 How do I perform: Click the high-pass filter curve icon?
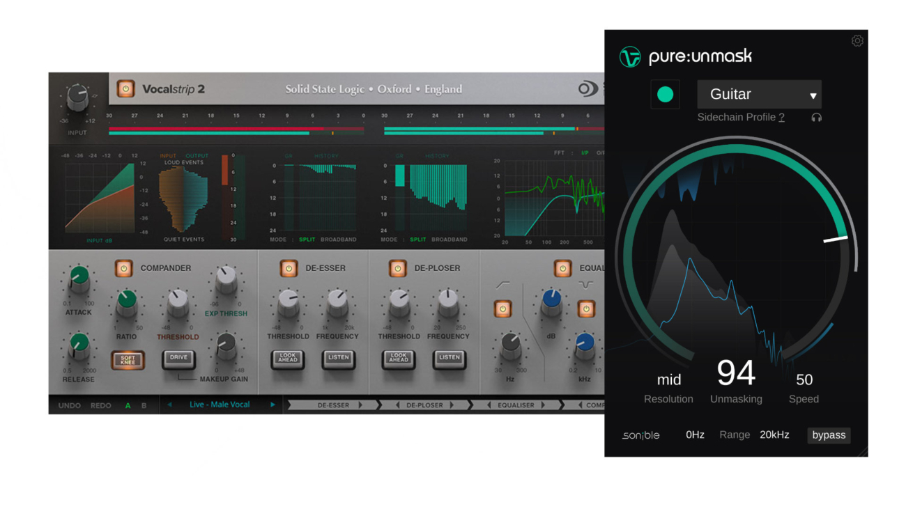502,285
